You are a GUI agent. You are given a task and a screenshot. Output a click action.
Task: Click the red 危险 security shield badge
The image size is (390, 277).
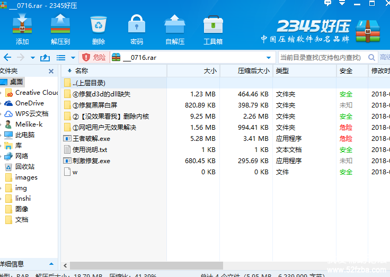click(94, 57)
